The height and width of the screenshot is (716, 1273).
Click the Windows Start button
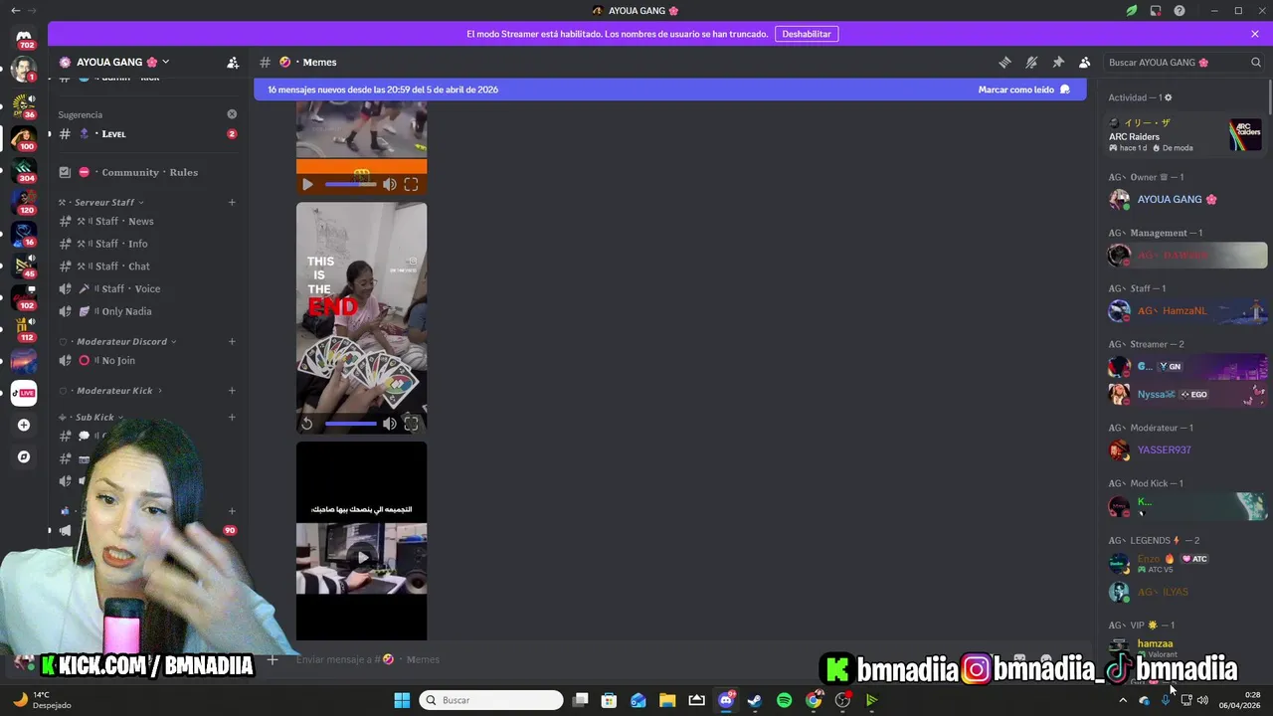point(402,700)
